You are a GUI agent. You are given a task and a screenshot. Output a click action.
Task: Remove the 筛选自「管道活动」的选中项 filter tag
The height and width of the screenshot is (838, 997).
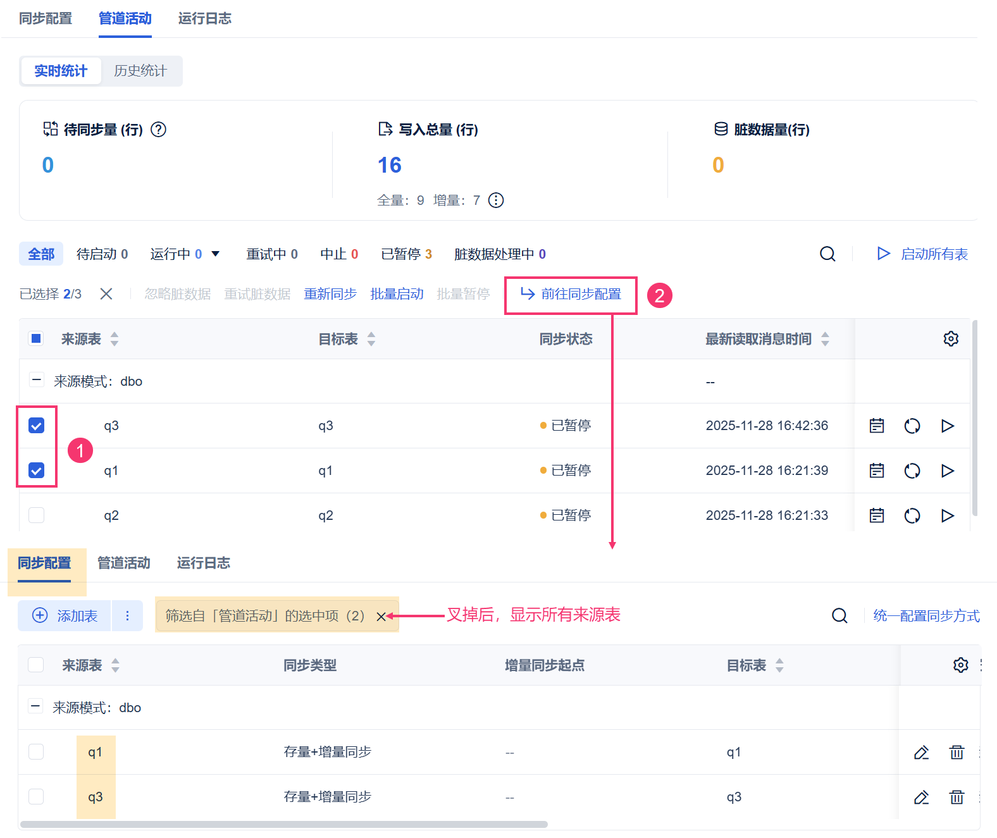coord(381,617)
